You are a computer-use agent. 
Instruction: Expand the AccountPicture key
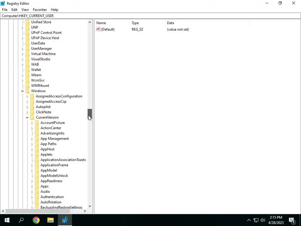pyautogui.click(x=32, y=123)
